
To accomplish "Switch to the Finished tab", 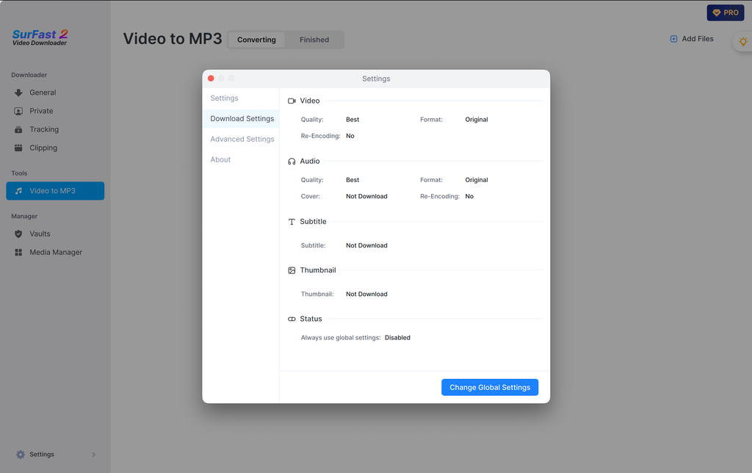I will point(314,40).
